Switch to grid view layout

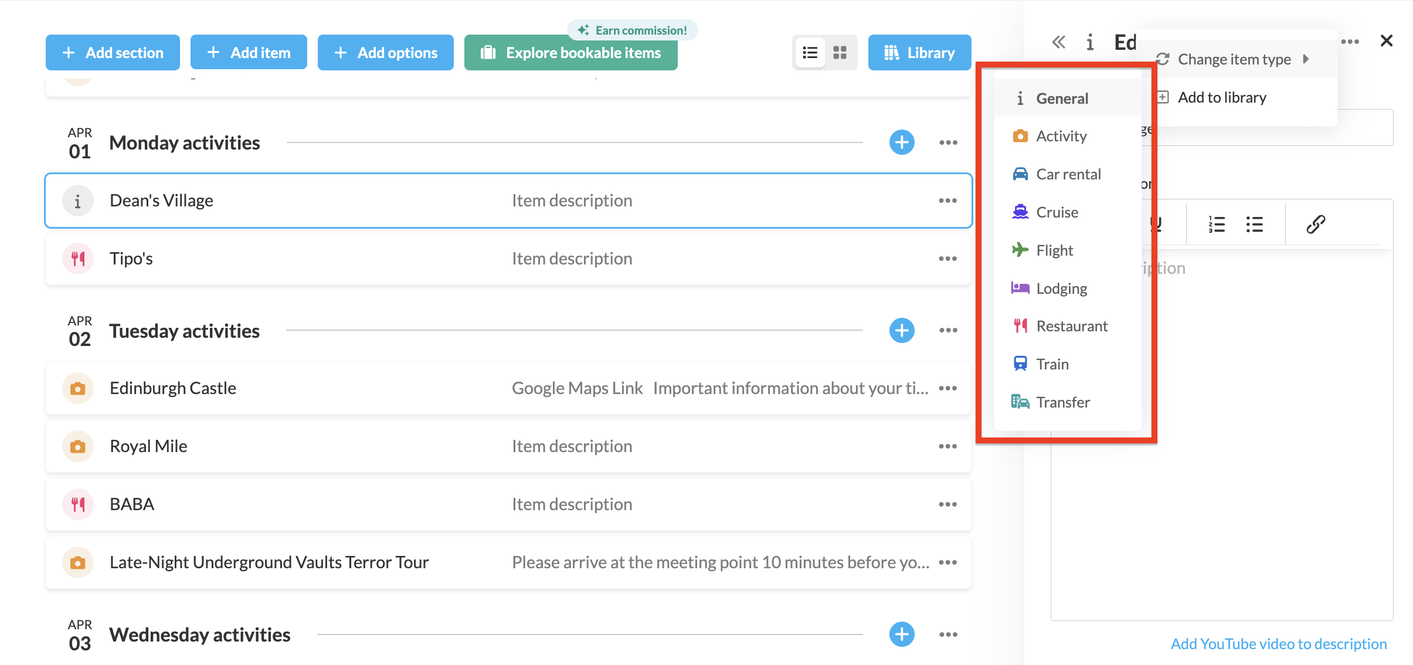pyautogui.click(x=840, y=53)
